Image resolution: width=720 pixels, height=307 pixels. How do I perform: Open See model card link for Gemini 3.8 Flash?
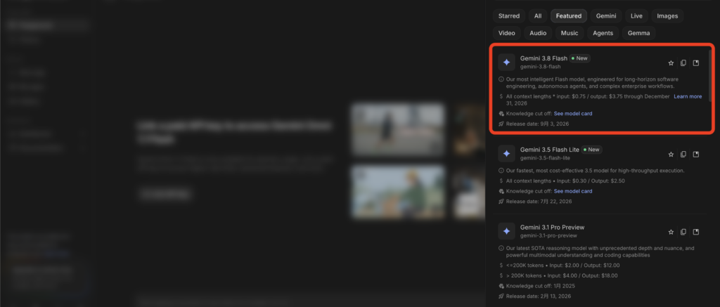tap(573, 113)
